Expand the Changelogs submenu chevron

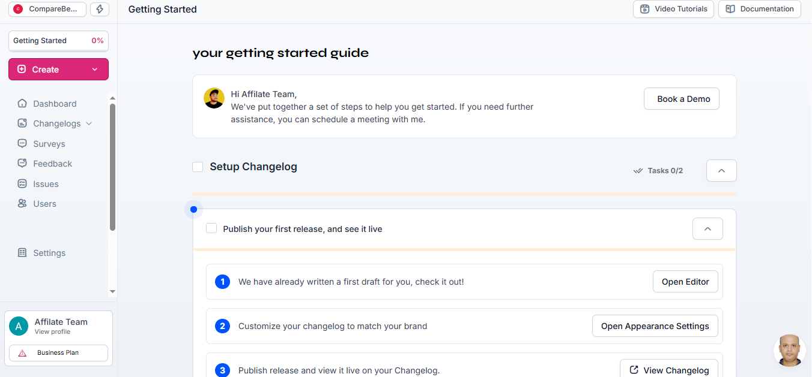pos(89,123)
